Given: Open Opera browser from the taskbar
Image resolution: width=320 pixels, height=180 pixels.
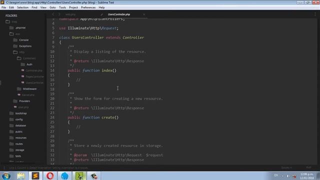Looking at the screenshot, I should coord(50,176).
